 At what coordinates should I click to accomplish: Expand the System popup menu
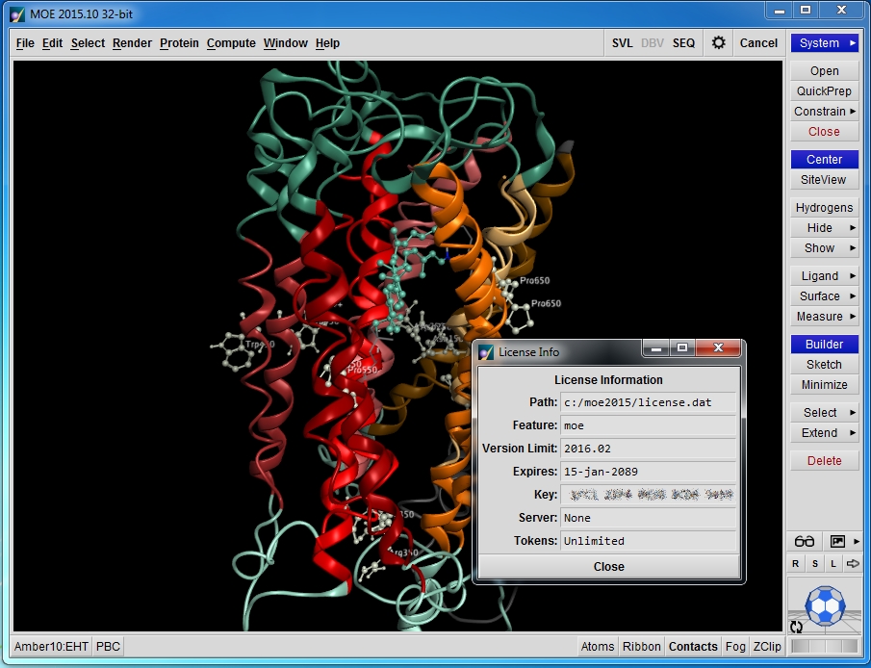[x=825, y=42]
